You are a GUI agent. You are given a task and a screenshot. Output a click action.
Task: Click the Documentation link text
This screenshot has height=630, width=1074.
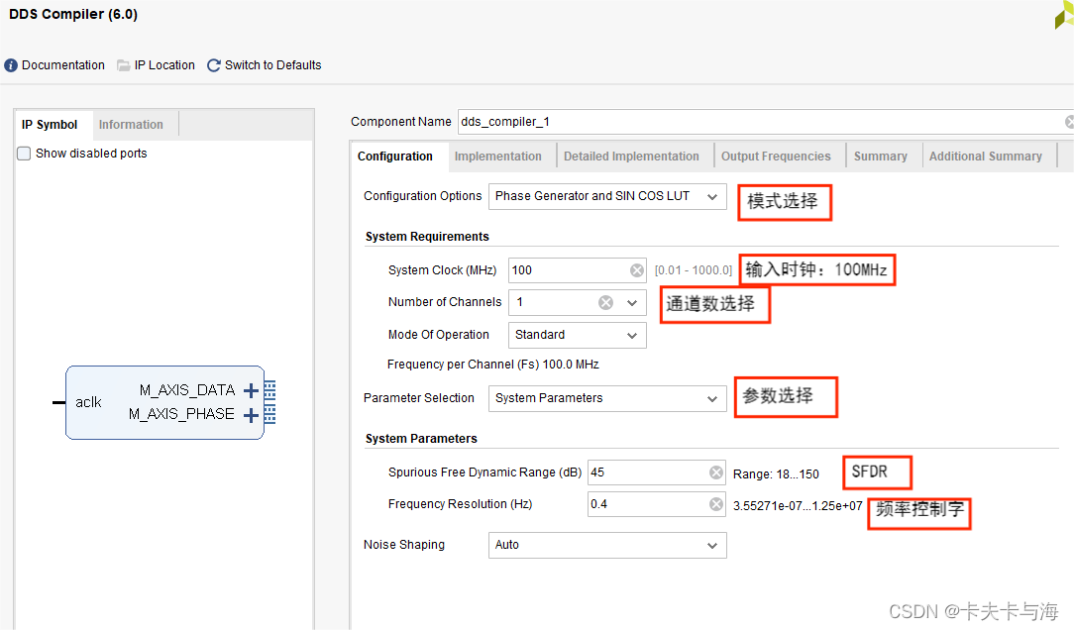click(63, 65)
